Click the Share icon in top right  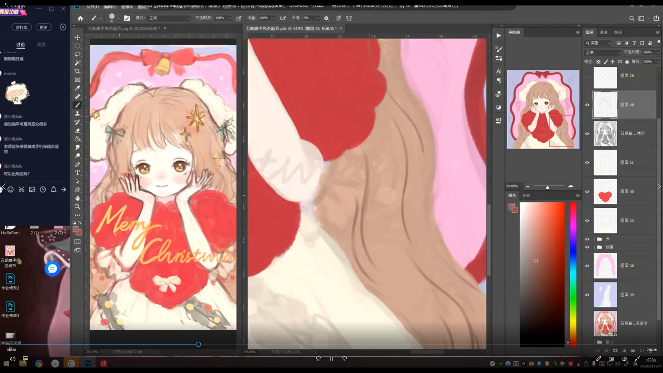[x=656, y=18]
